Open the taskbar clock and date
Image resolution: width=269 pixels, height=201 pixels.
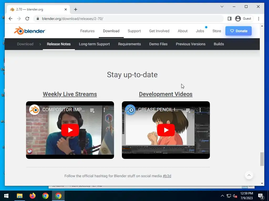[x=246, y=196]
